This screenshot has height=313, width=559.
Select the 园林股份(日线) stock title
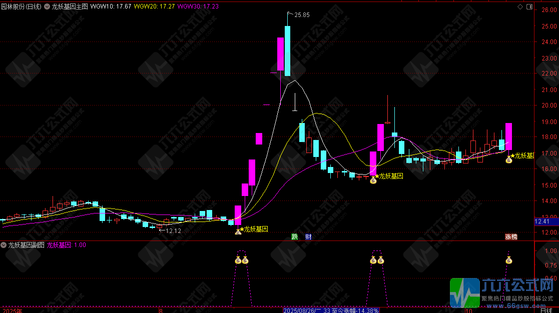pyautogui.click(x=22, y=7)
